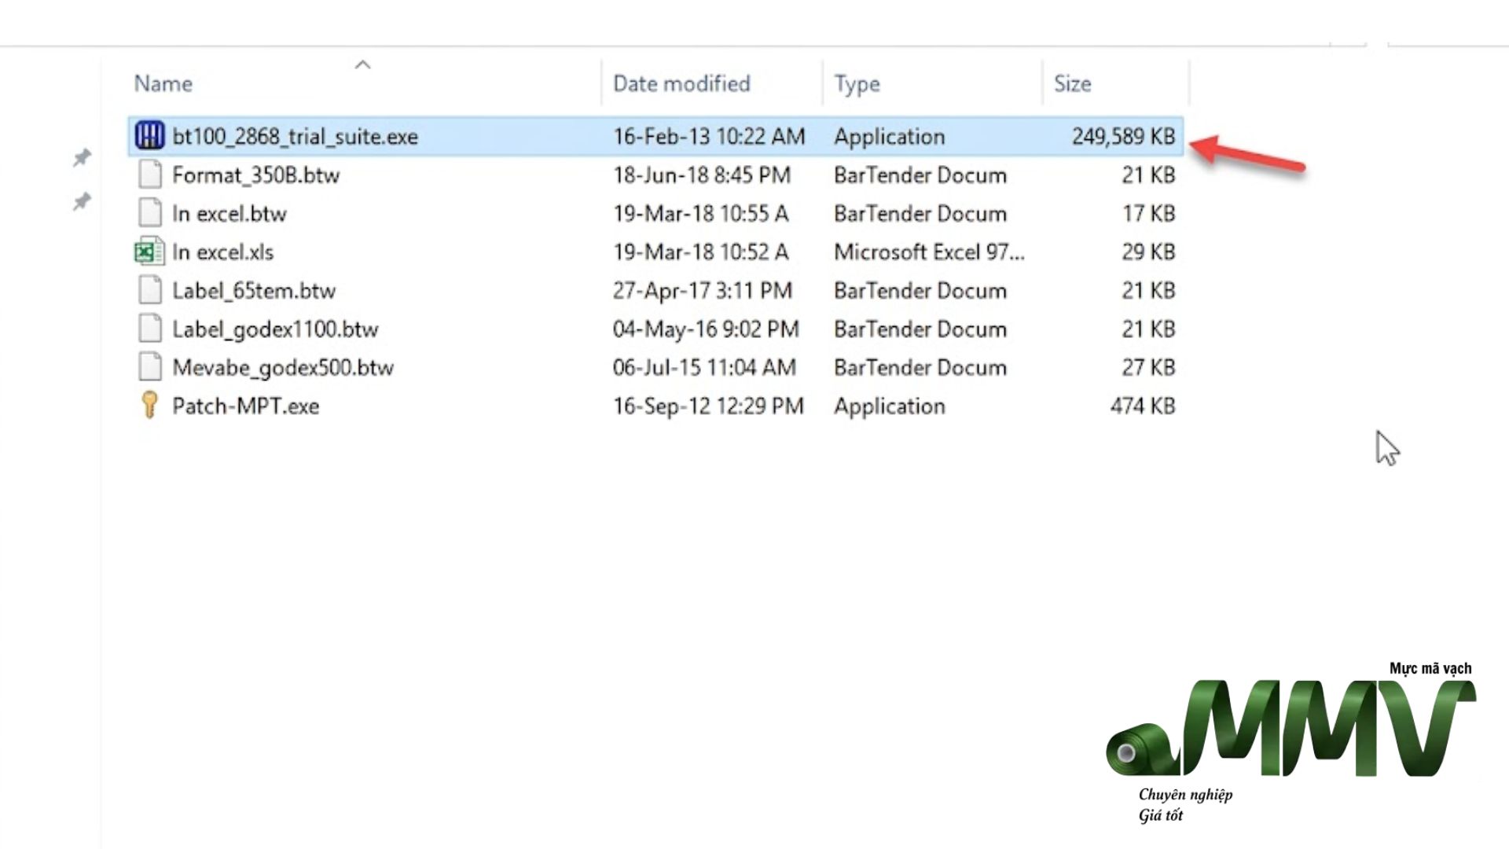Sort by the Date modified column header
The height and width of the screenshot is (849, 1509).
tap(681, 83)
